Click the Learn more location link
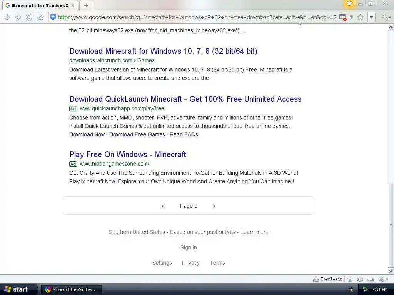This screenshot has height=295, width=394. pyautogui.click(x=254, y=232)
